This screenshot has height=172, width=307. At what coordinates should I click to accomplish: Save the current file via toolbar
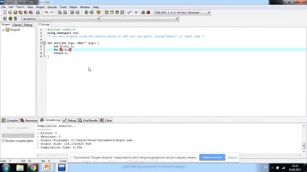pos(15,12)
